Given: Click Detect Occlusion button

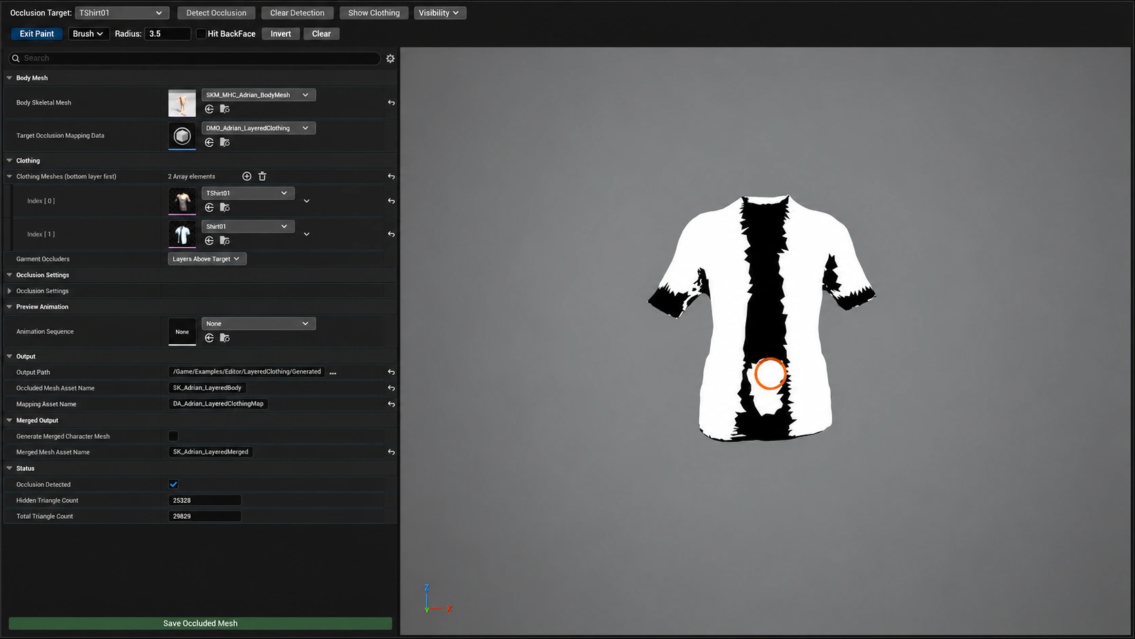Looking at the screenshot, I should pos(217,13).
